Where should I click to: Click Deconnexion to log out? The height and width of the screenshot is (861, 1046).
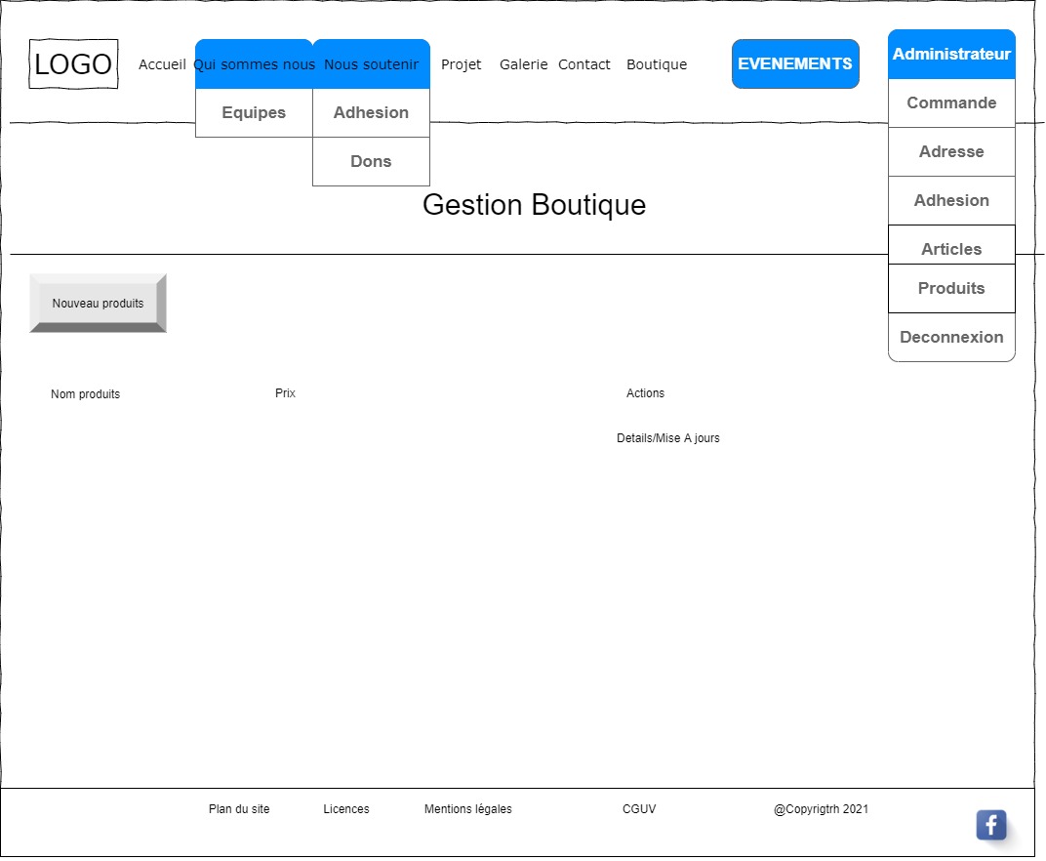click(951, 338)
